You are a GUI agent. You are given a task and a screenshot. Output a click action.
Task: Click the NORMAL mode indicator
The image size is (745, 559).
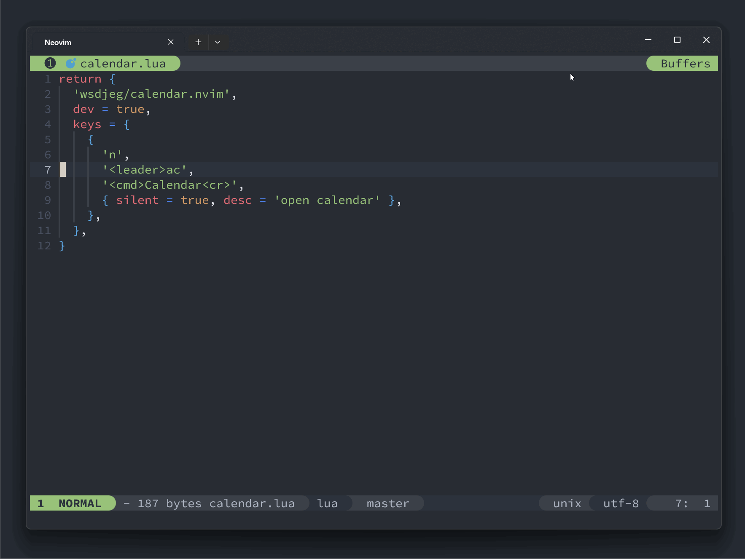(79, 503)
